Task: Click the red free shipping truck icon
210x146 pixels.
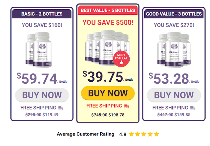Action: [x=127, y=106]
